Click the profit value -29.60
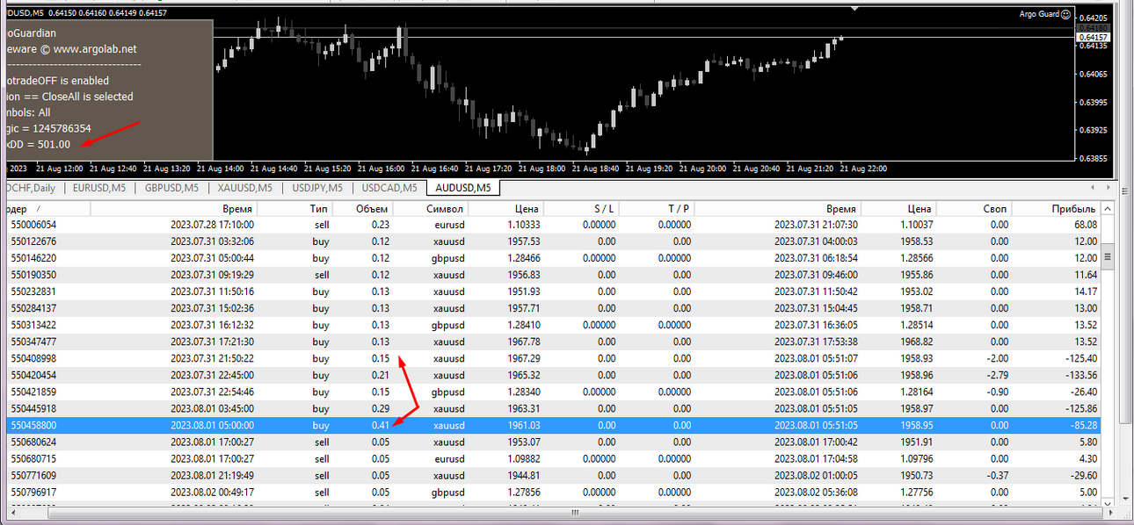1134x525 pixels. point(1083,475)
